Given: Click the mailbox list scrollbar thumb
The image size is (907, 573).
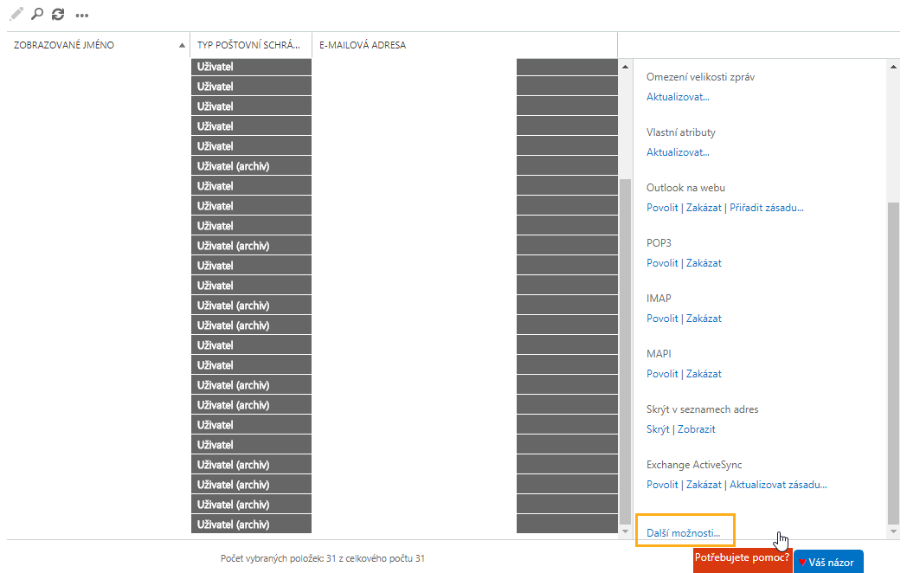Looking at the screenshot, I should (625, 351).
